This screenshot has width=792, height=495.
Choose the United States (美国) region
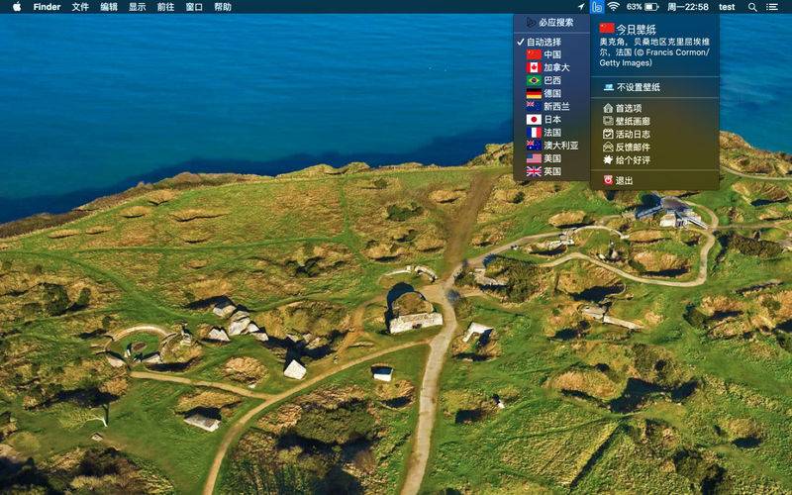click(551, 158)
